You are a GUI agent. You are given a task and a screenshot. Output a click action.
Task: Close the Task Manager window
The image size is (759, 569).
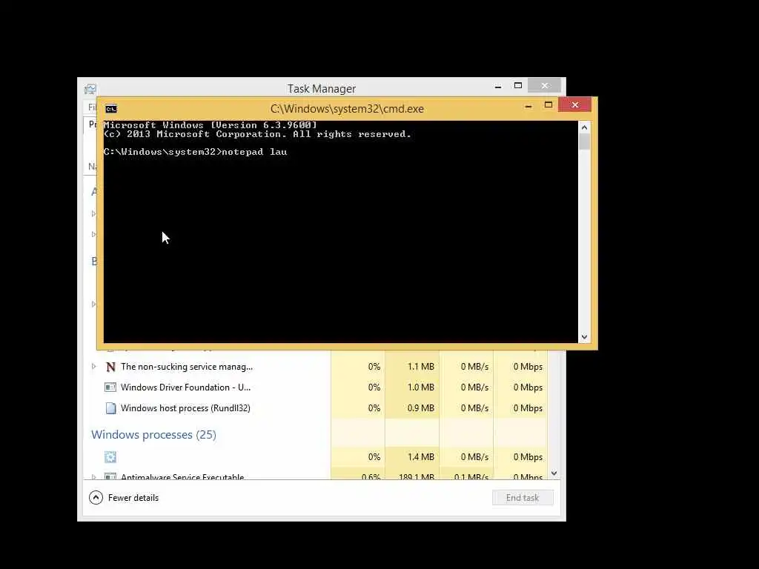click(x=545, y=86)
